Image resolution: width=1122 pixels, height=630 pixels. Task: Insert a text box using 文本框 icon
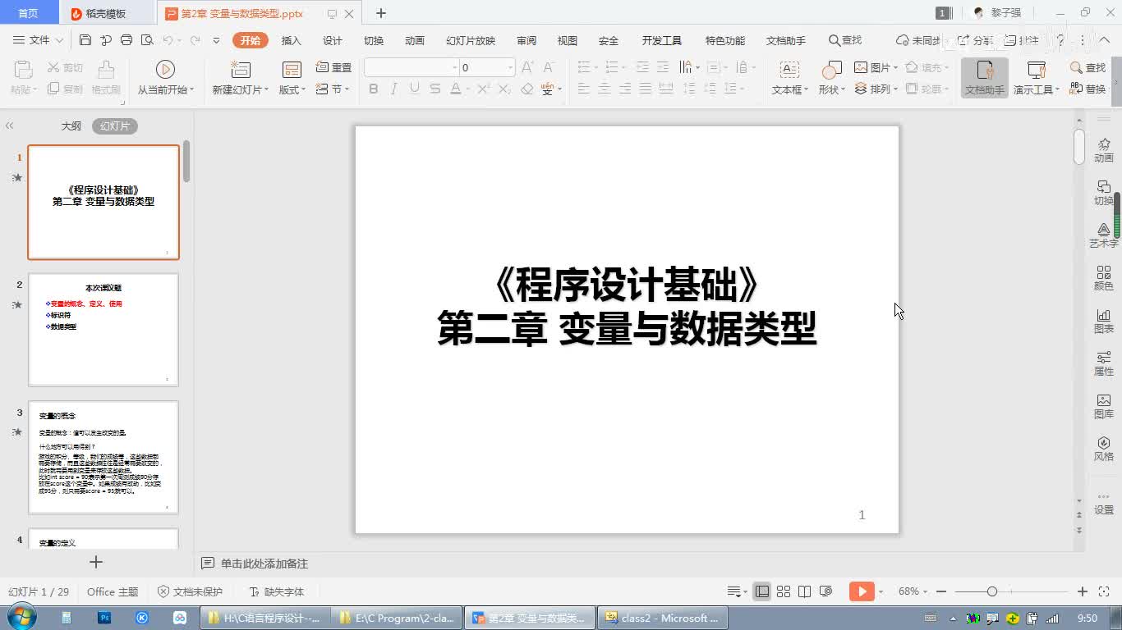(789, 71)
